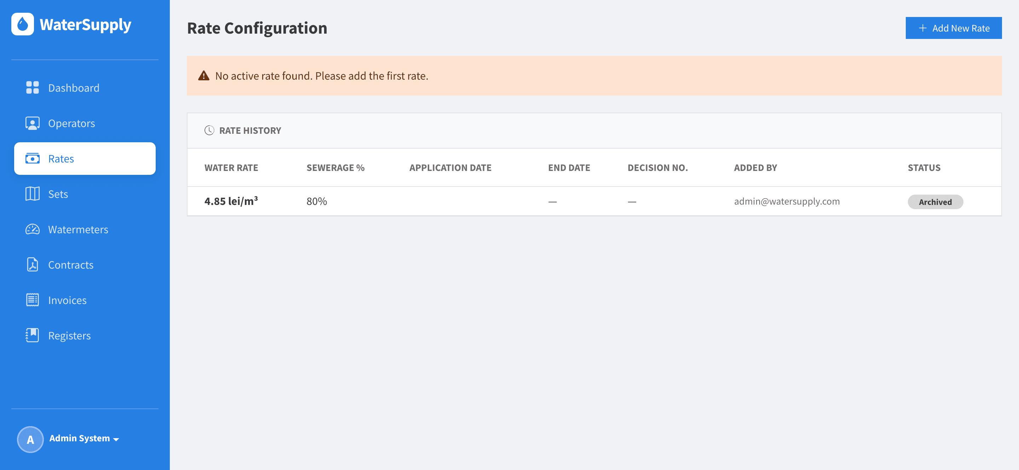Click the ADDED BY column header
Viewport: 1019px width, 470px height.
(x=755, y=167)
